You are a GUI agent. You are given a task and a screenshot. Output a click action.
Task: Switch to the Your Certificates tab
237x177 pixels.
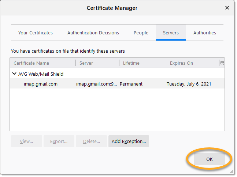36,33
